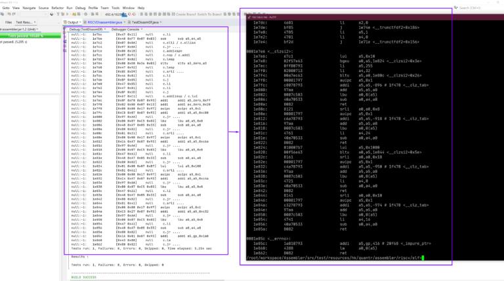This screenshot has width=504, height=281.
Task: Open the Refactor menu
Action: pyautogui.click(x=58, y=8)
